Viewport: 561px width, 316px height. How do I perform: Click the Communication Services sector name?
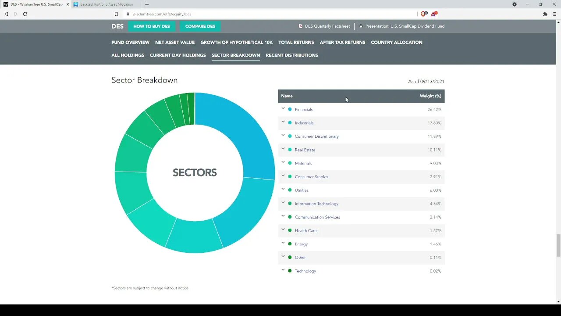317,217
